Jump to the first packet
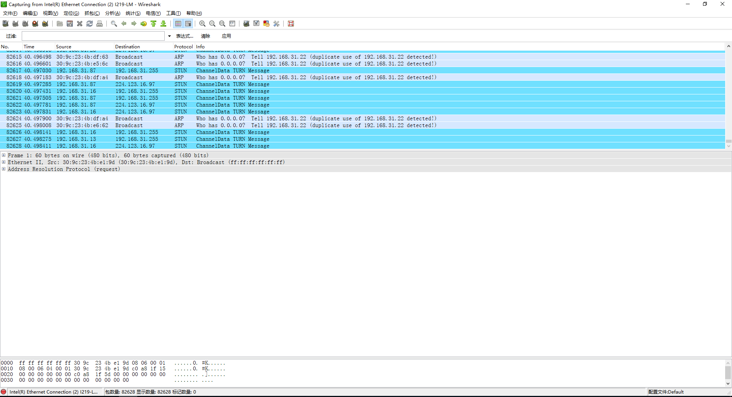The width and height of the screenshot is (732, 397). tap(154, 24)
